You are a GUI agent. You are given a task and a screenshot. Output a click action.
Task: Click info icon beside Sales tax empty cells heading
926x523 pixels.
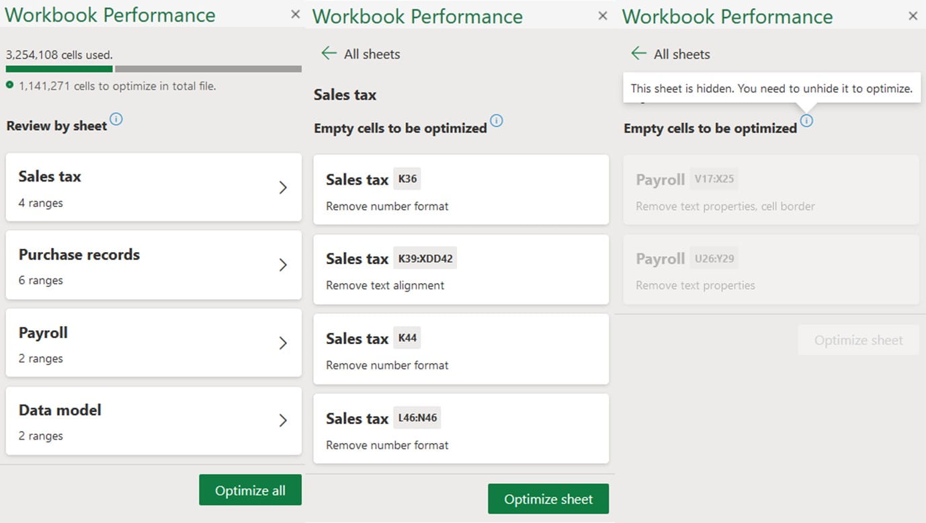(497, 121)
